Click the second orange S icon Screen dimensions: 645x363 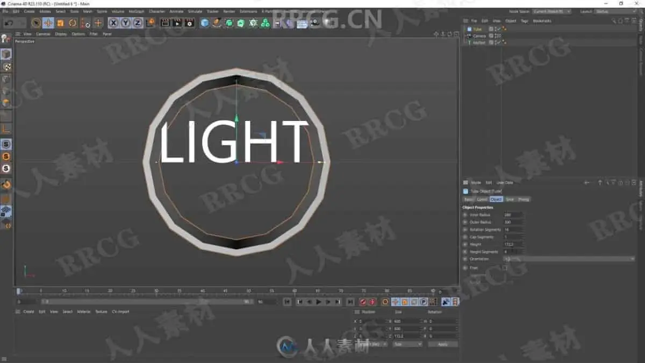pyautogui.click(x=6, y=156)
